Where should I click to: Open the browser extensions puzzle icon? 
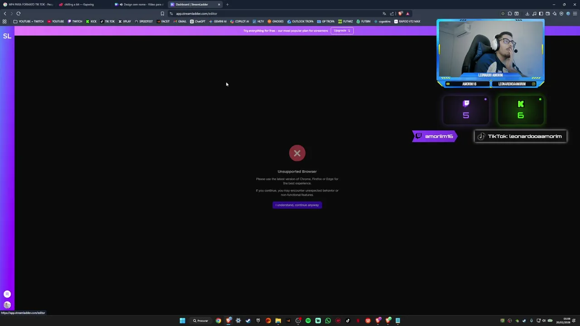pyautogui.click(x=510, y=14)
